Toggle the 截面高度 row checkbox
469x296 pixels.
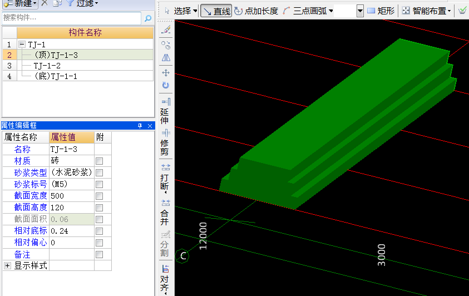pos(99,208)
